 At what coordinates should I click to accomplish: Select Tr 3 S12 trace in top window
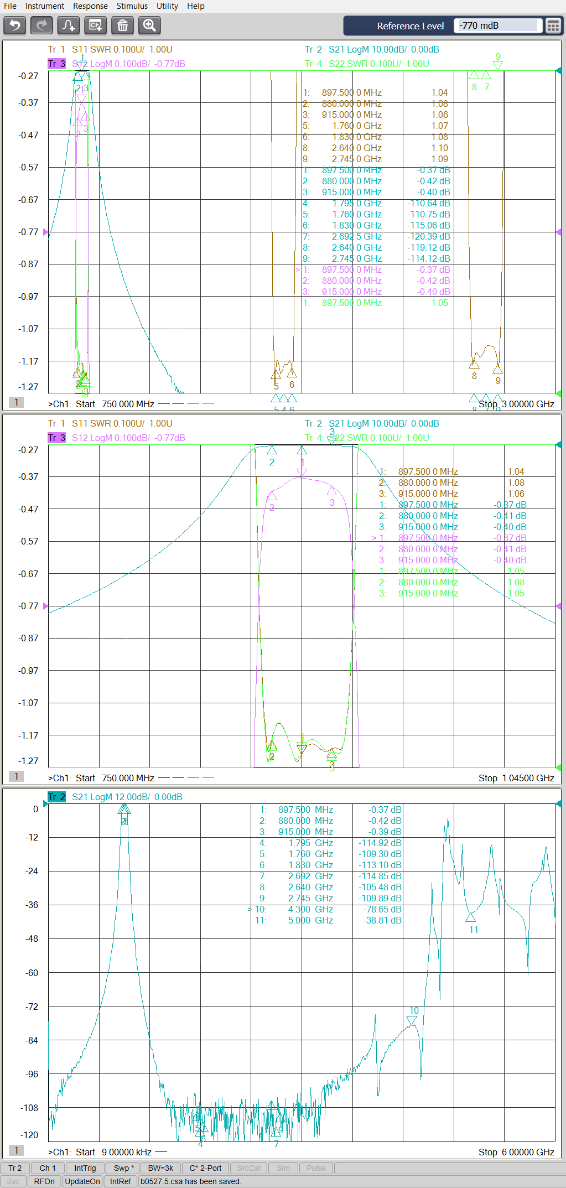pos(56,64)
